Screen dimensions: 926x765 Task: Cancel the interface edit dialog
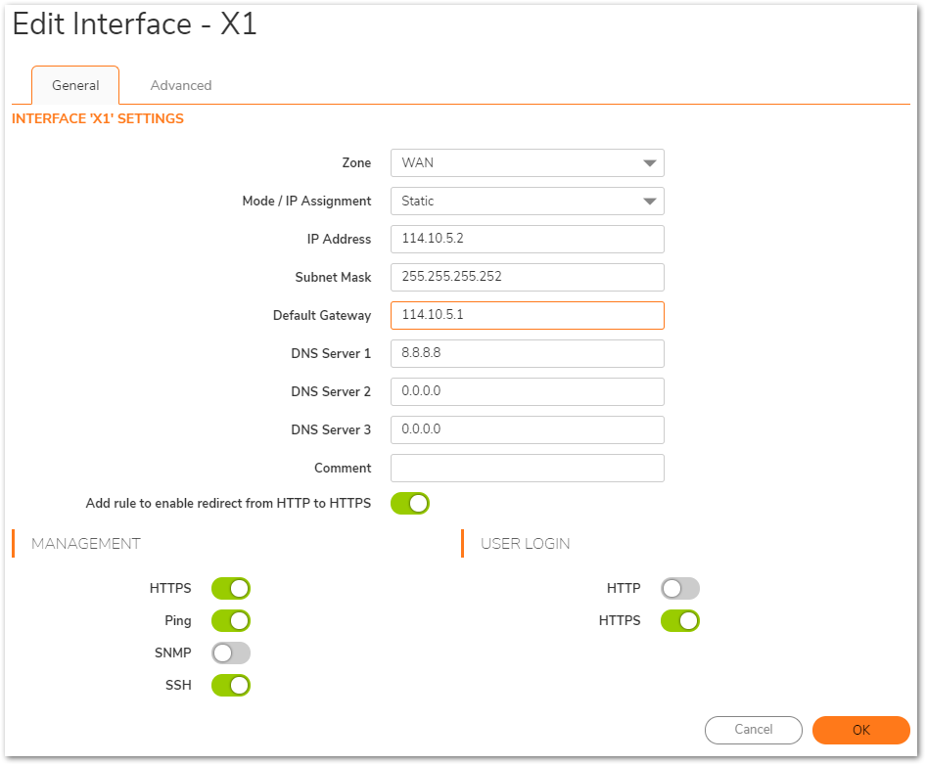pyautogui.click(x=753, y=730)
